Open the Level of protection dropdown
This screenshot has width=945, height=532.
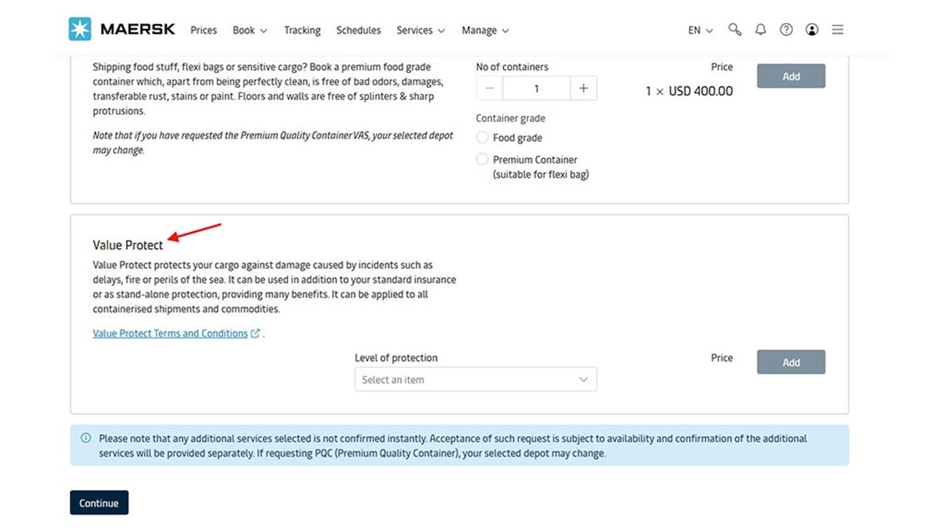pyautogui.click(x=475, y=380)
